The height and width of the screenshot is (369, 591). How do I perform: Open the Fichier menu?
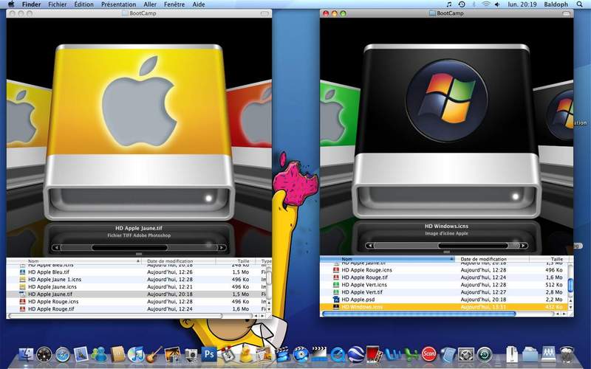point(58,4)
